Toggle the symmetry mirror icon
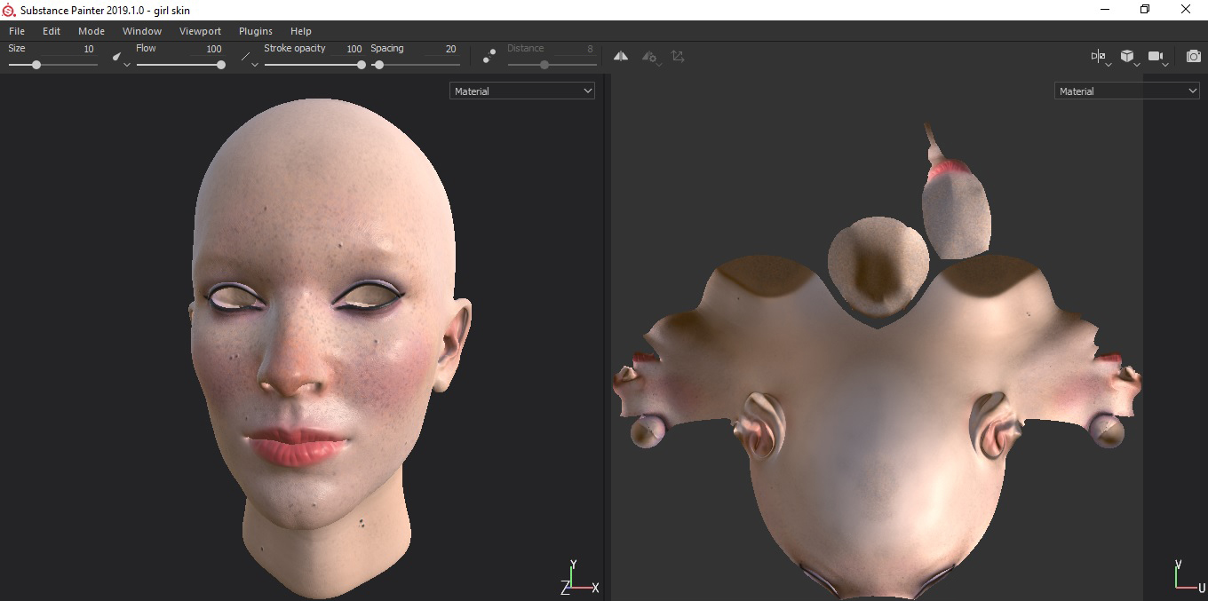 (x=621, y=56)
